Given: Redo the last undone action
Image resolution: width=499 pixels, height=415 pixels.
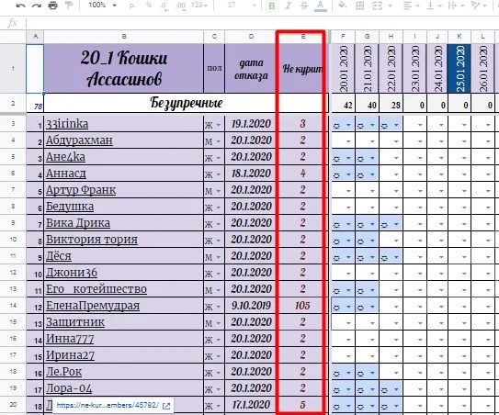Looking at the screenshot, I should click(36, 6).
